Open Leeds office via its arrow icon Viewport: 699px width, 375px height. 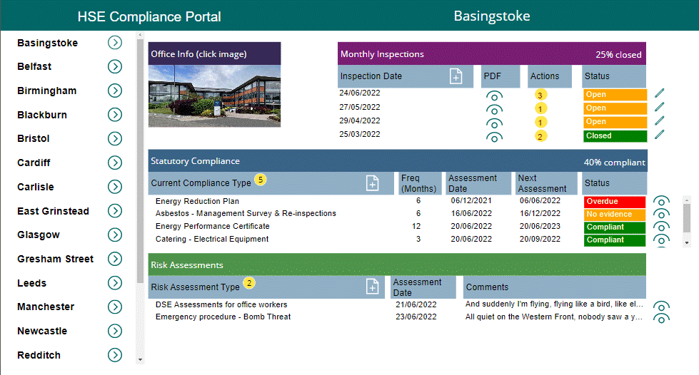115,283
